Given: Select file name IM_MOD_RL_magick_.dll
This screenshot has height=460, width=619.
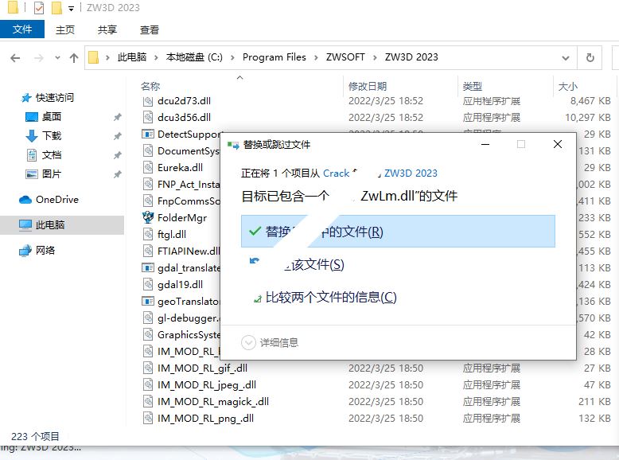Looking at the screenshot, I should click(212, 402).
